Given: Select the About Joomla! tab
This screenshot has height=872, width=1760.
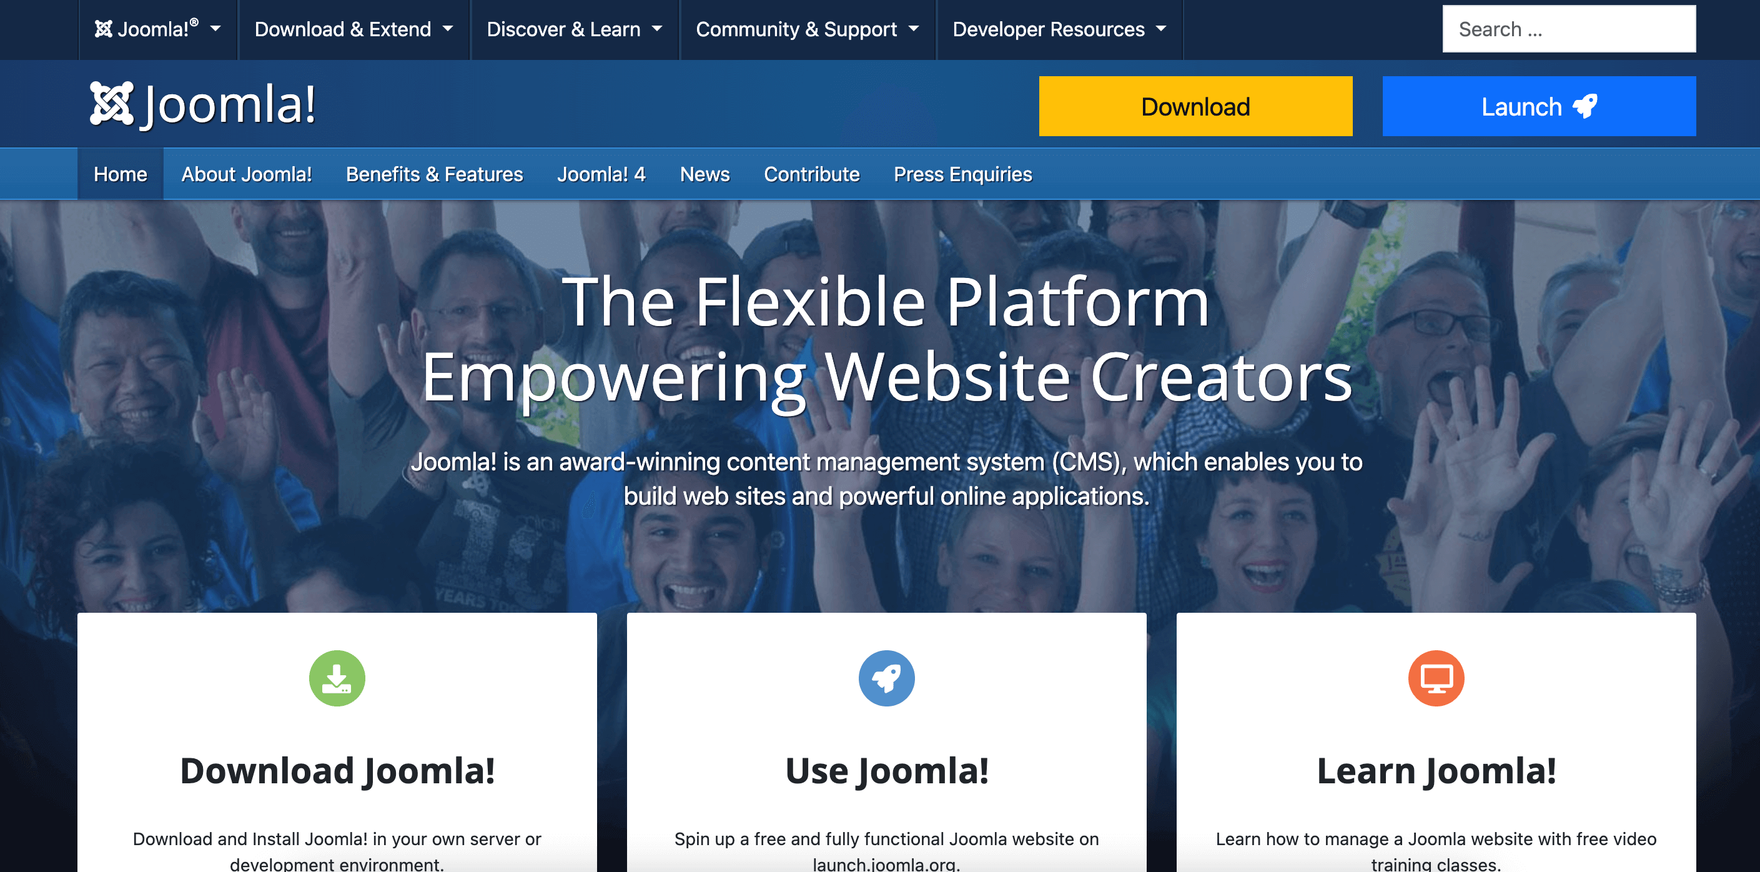Looking at the screenshot, I should tap(246, 173).
